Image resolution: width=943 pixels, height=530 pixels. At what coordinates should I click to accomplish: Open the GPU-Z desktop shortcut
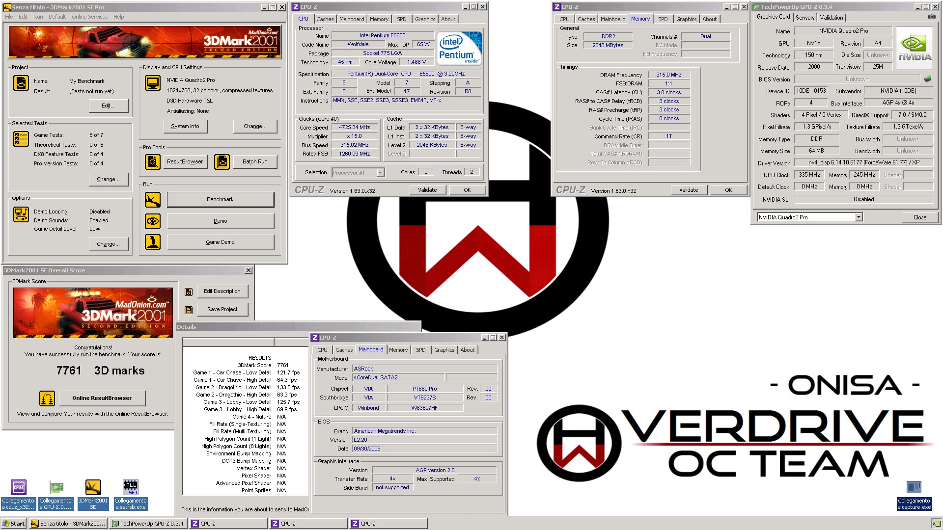point(55,495)
